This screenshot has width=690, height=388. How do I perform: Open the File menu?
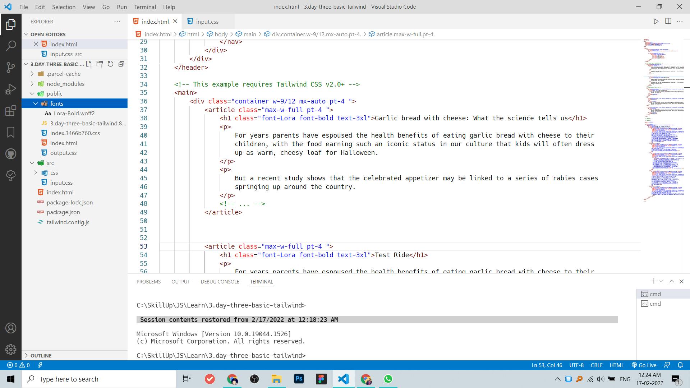[x=23, y=7]
